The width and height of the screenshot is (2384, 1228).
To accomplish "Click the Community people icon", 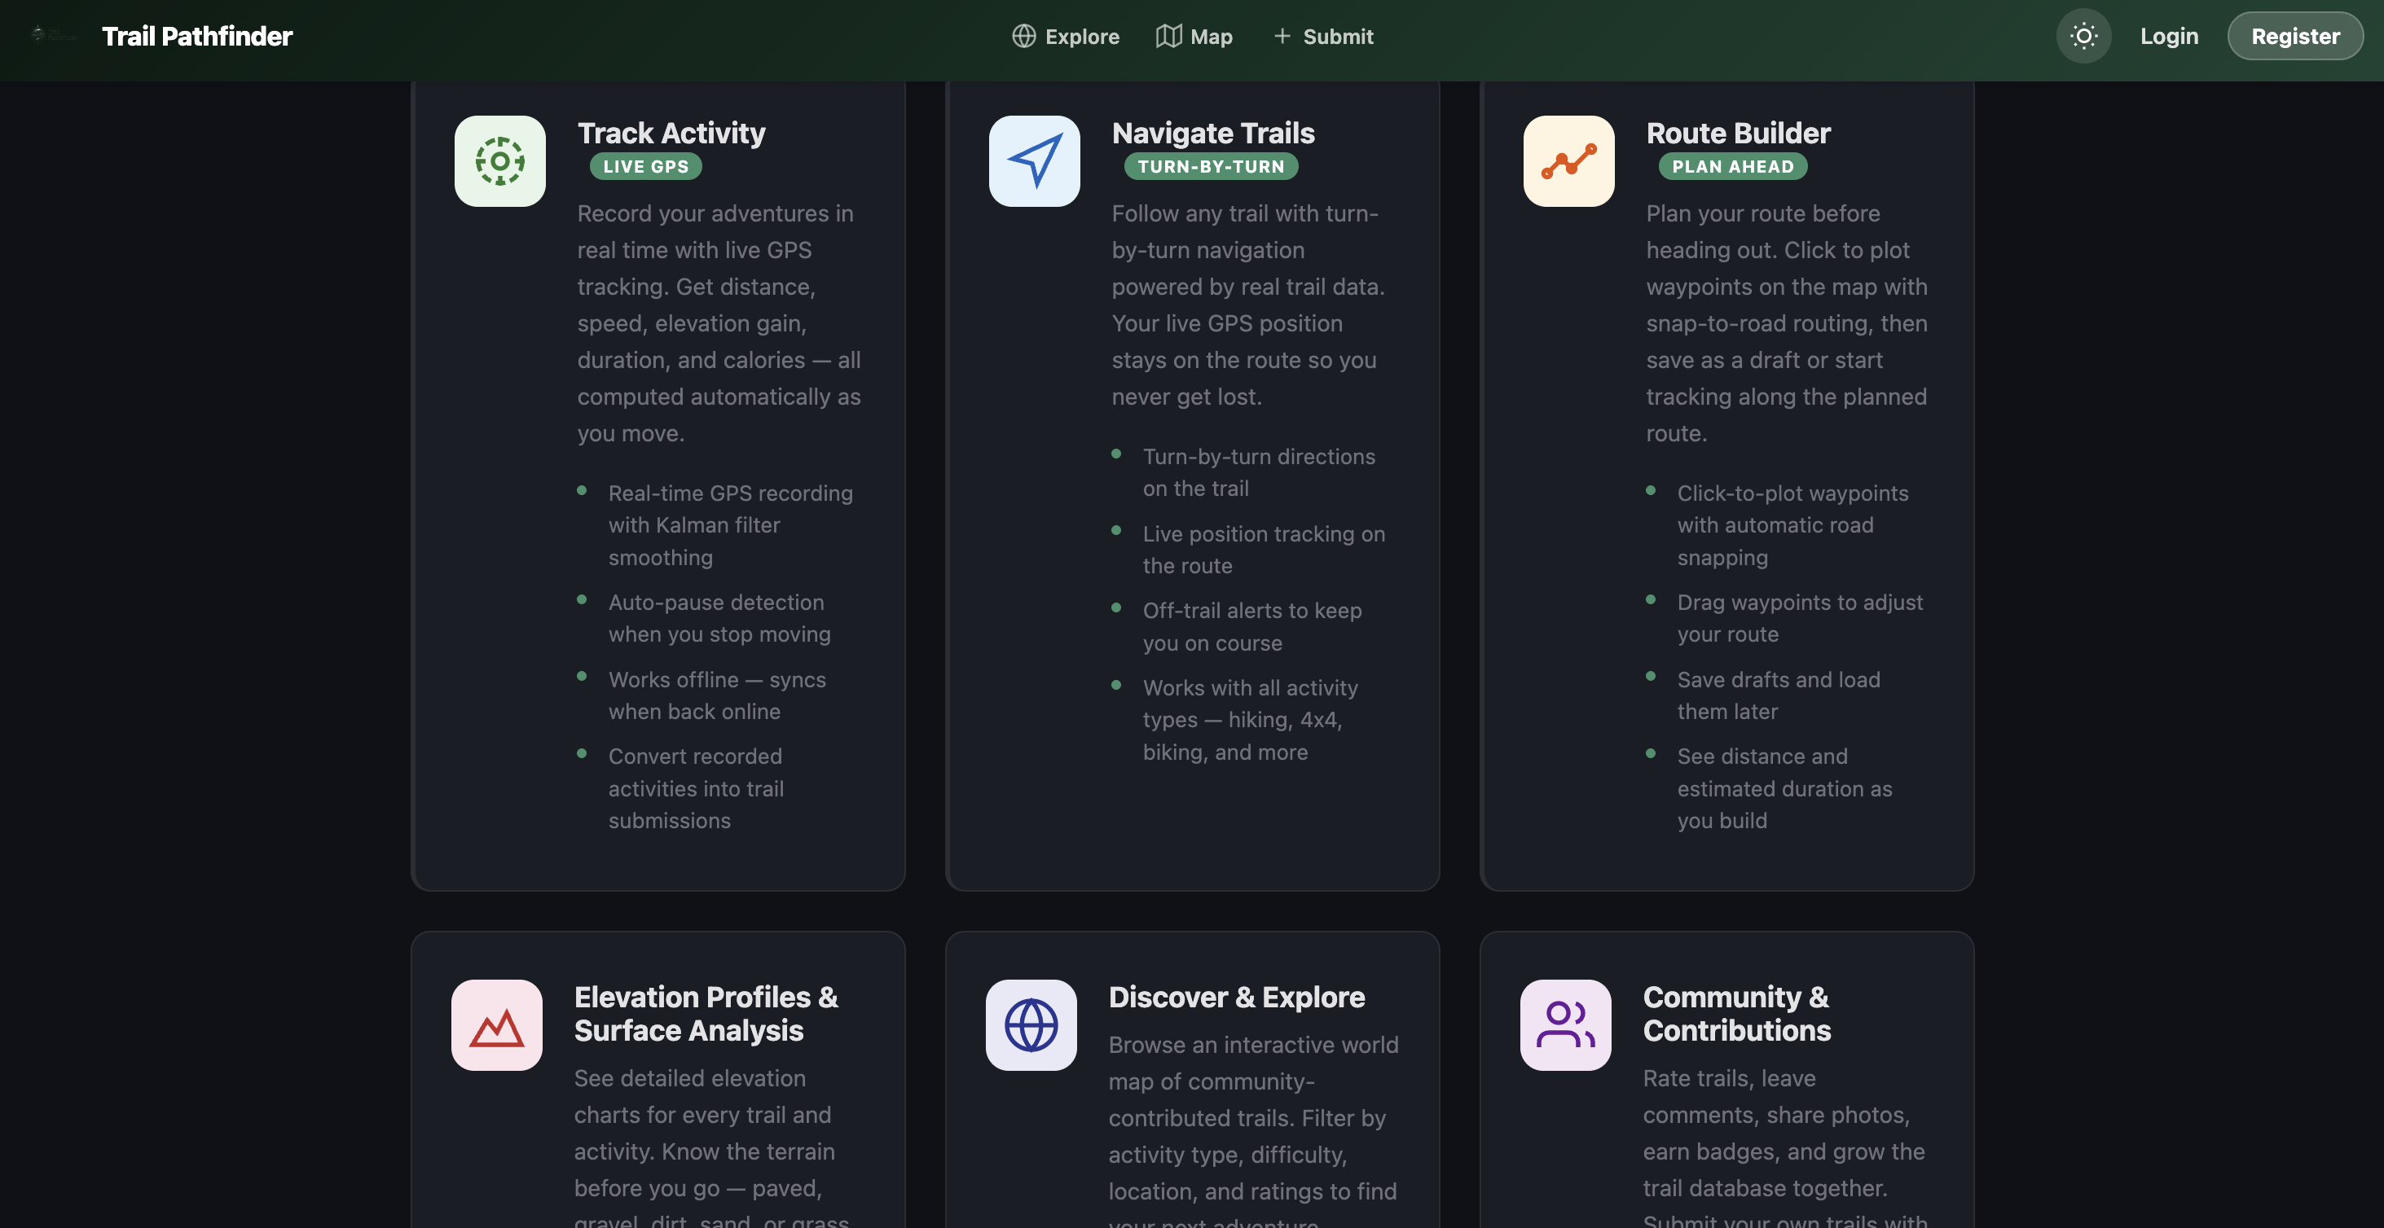I will [1565, 1024].
